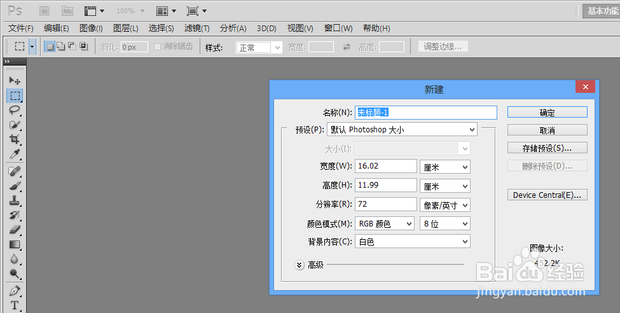Click the 存储预设(S)... button
This screenshot has height=313, width=620.
tap(548, 148)
